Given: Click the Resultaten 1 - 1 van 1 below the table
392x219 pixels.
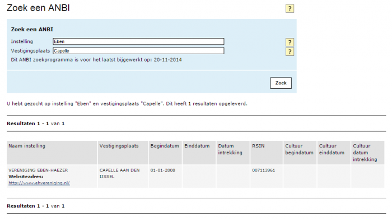Looking at the screenshot, I should pos(35,206).
